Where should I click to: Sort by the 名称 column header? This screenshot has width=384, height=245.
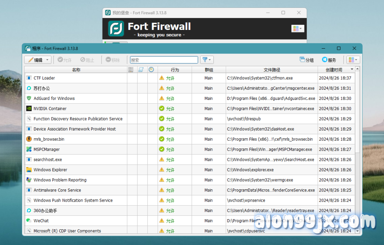pos(76,70)
